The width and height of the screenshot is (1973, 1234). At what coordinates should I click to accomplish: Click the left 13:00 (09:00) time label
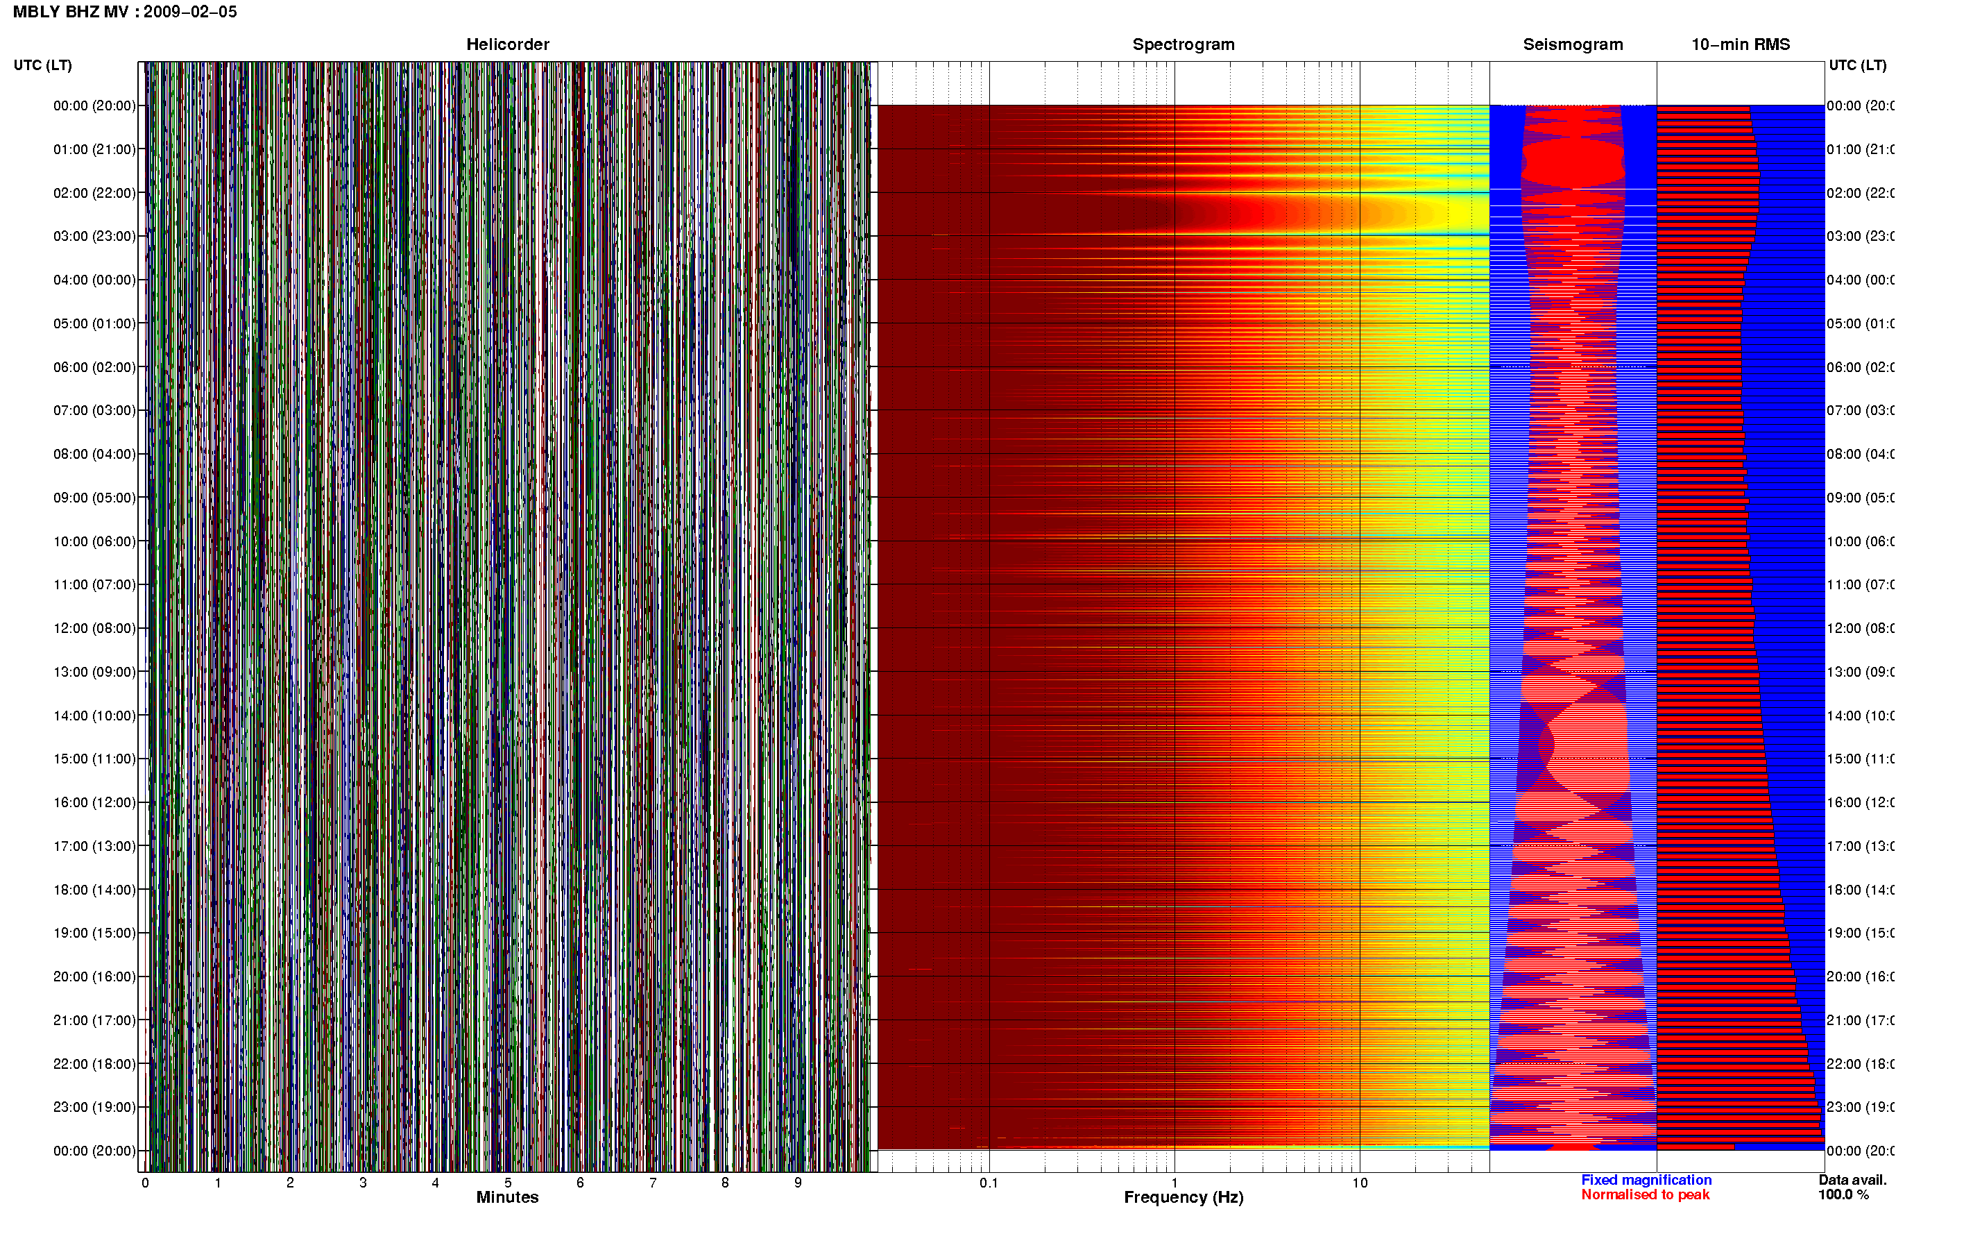point(94,672)
